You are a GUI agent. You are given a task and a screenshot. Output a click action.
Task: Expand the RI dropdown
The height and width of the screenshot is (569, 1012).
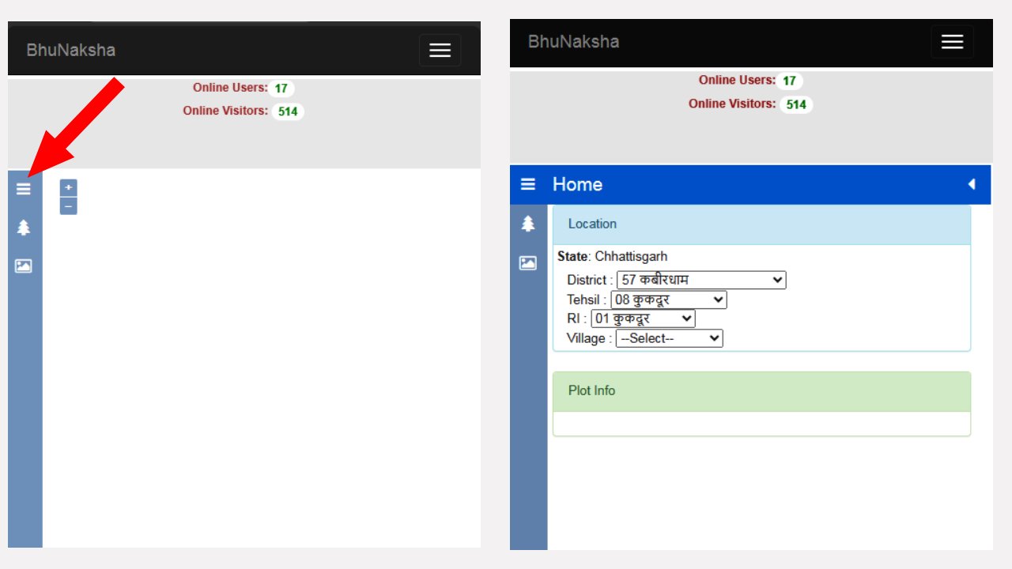pyautogui.click(x=643, y=318)
